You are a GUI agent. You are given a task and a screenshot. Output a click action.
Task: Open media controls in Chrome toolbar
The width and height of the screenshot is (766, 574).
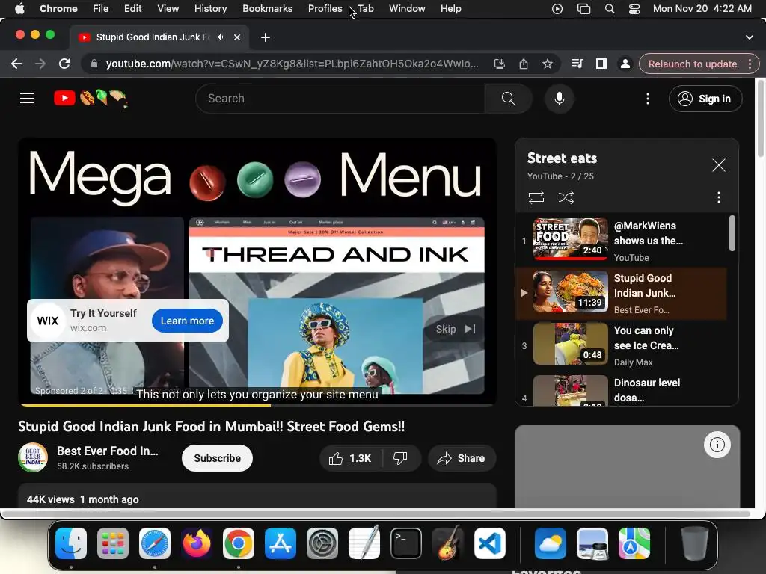pos(577,64)
